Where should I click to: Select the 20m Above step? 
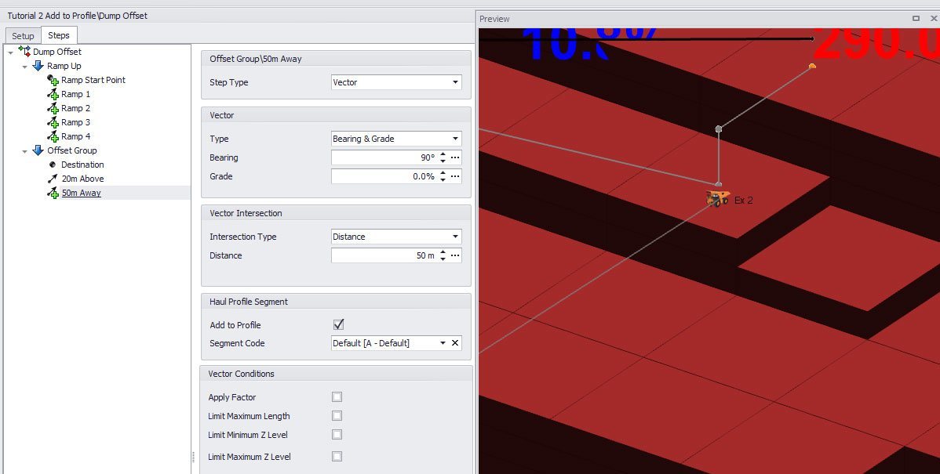(82, 179)
